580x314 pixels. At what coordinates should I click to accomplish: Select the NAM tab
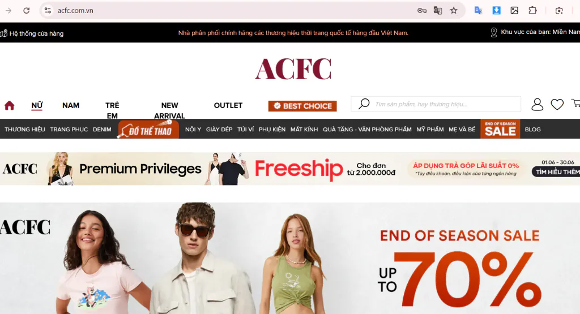tap(71, 105)
